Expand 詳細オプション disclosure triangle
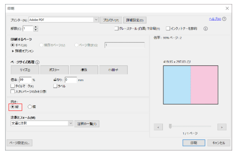Image resolution: width=238 pixels, height=152 pixels. (13, 51)
